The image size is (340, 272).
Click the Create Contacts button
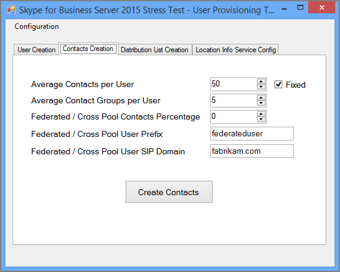169,192
